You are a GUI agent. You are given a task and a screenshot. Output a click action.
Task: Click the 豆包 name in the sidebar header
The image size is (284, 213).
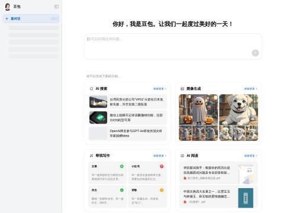(17, 7)
